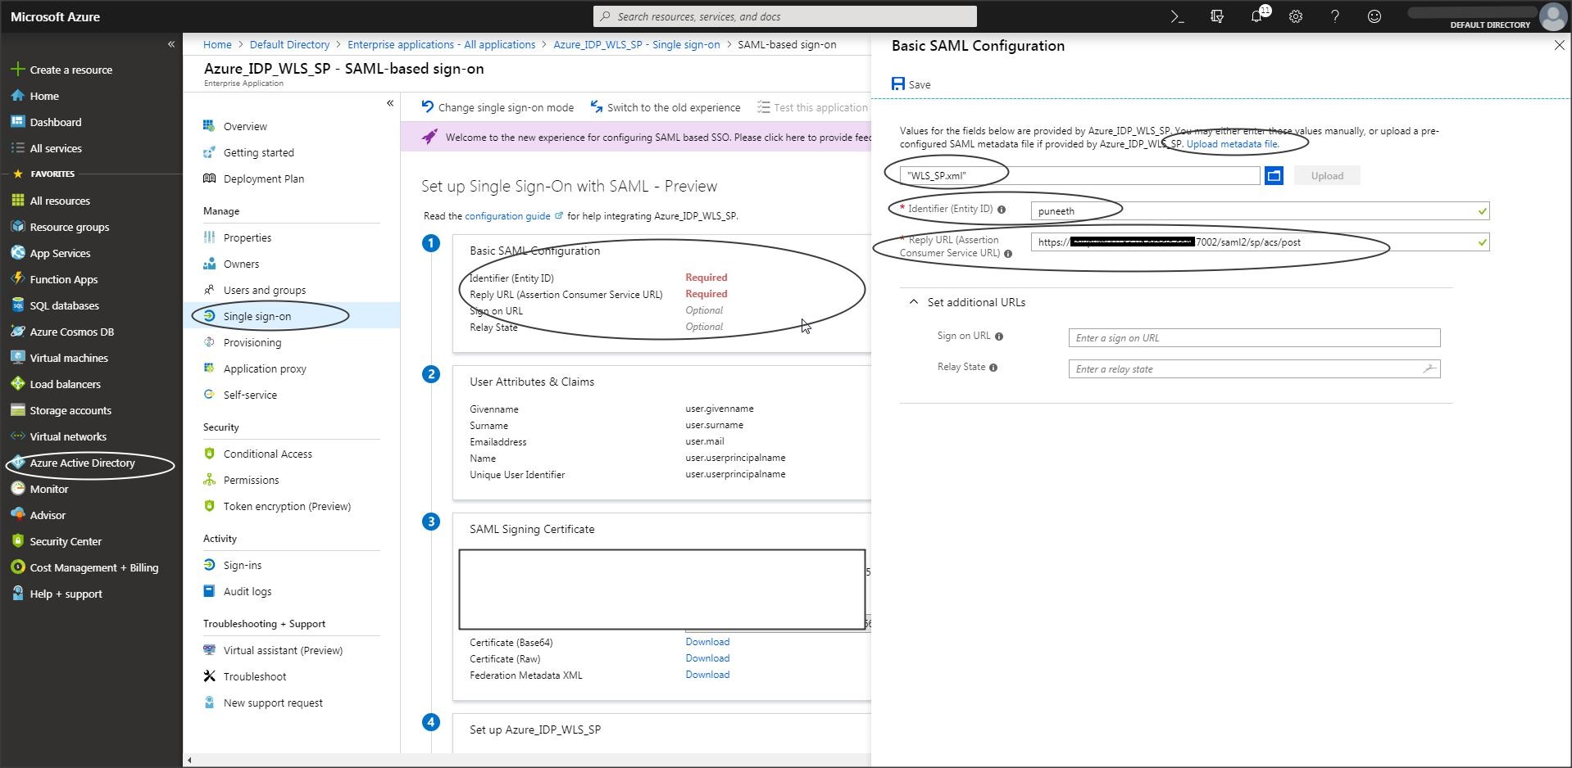Open the notifications bell
Screen dimensions: 1572x768
[1256, 16]
